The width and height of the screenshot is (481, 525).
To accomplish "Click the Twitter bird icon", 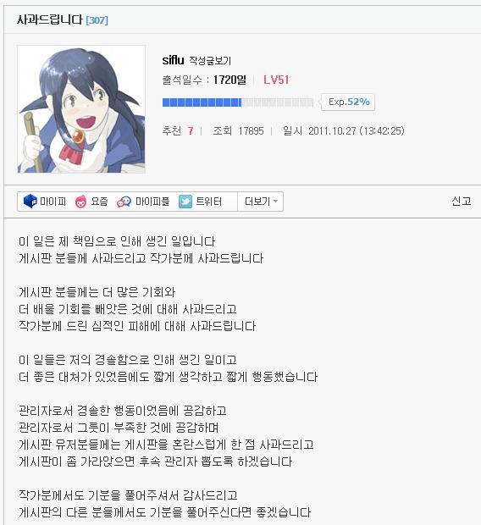I will (185, 202).
